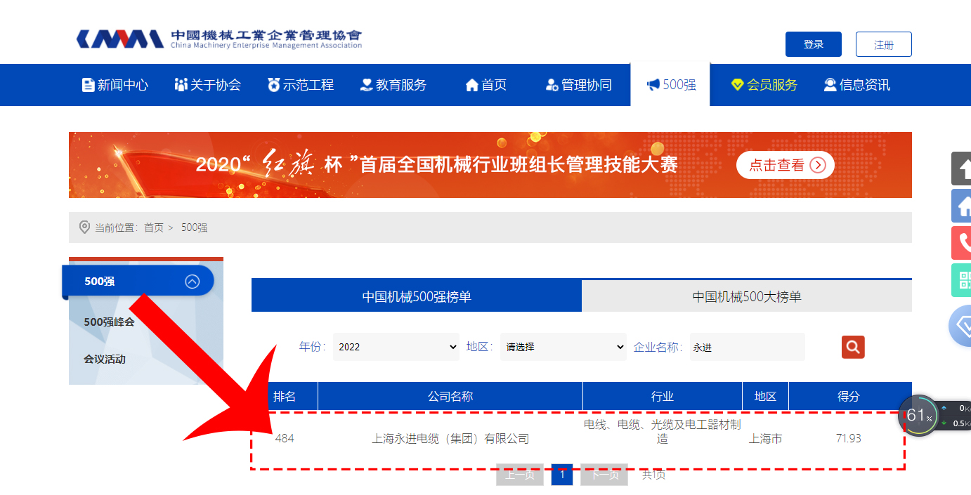Image resolution: width=971 pixels, height=495 pixels.
Task: Click the 点击查看 banner button
Action: coord(785,166)
